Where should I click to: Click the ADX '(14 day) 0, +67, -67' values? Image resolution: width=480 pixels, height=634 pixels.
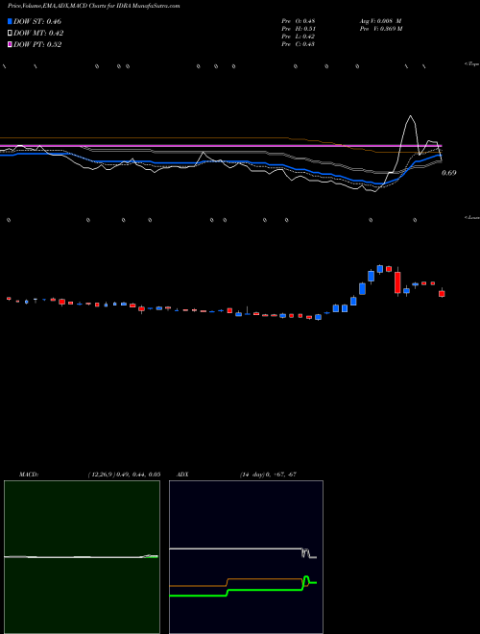(x=268, y=475)
